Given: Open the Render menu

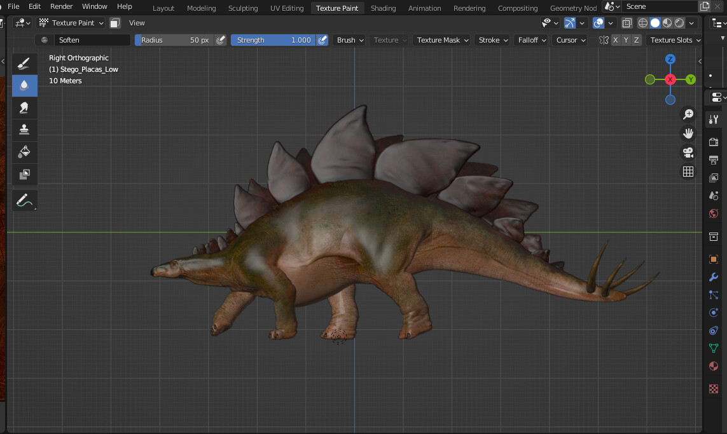Looking at the screenshot, I should (x=61, y=6).
